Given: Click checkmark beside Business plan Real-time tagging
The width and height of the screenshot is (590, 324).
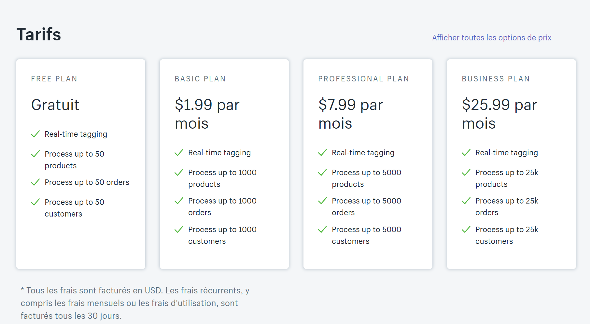Looking at the screenshot, I should click(466, 153).
